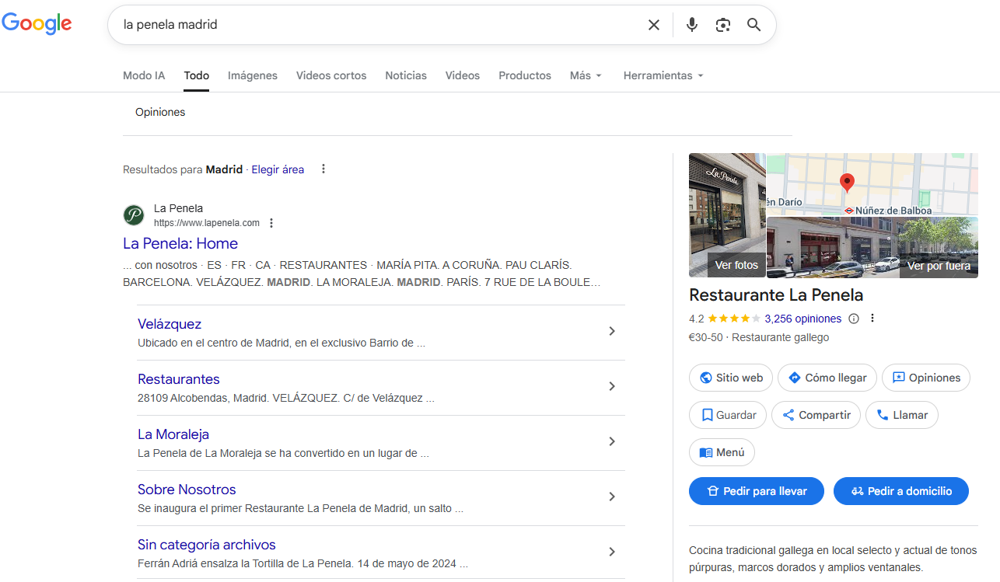Expand the Herramientas dropdown
1000x582 pixels.
(x=663, y=75)
